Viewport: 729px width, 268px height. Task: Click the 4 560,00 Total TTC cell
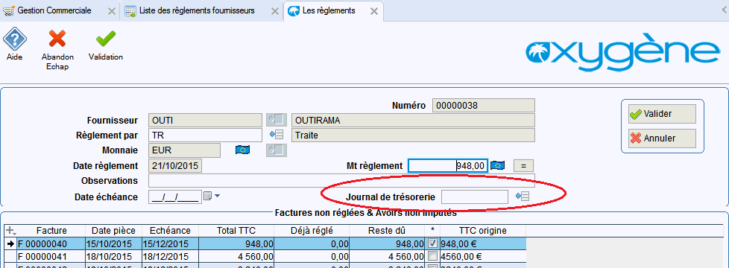click(x=236, y=256)
